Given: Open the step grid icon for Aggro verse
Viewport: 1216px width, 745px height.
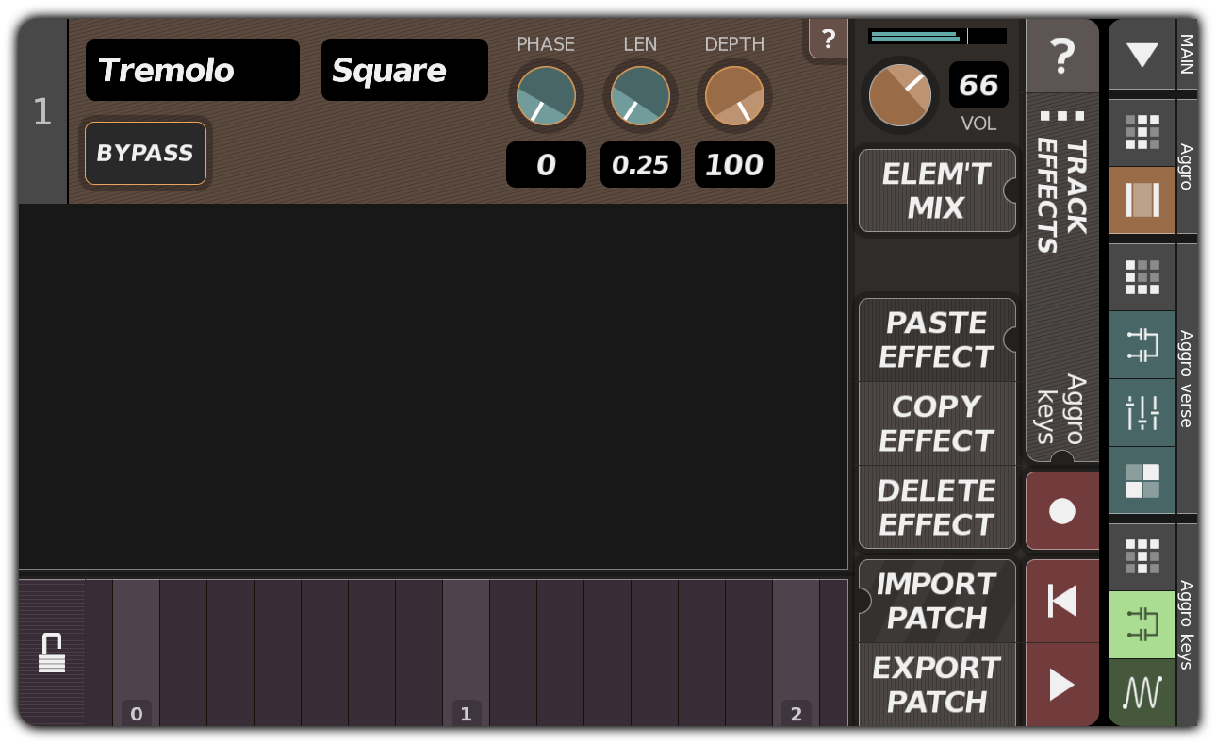Looking at the screenshot, I should [1142, 276].
